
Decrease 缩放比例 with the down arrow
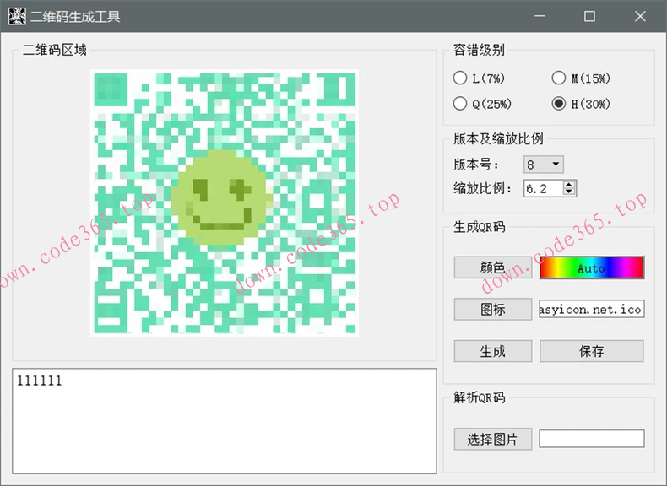click(x=569, y=192)
